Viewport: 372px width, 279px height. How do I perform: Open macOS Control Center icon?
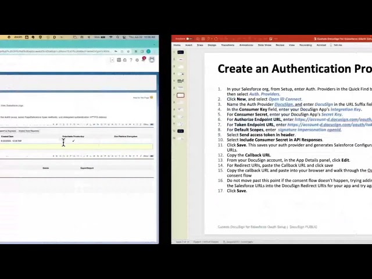[x=124, y=37]
